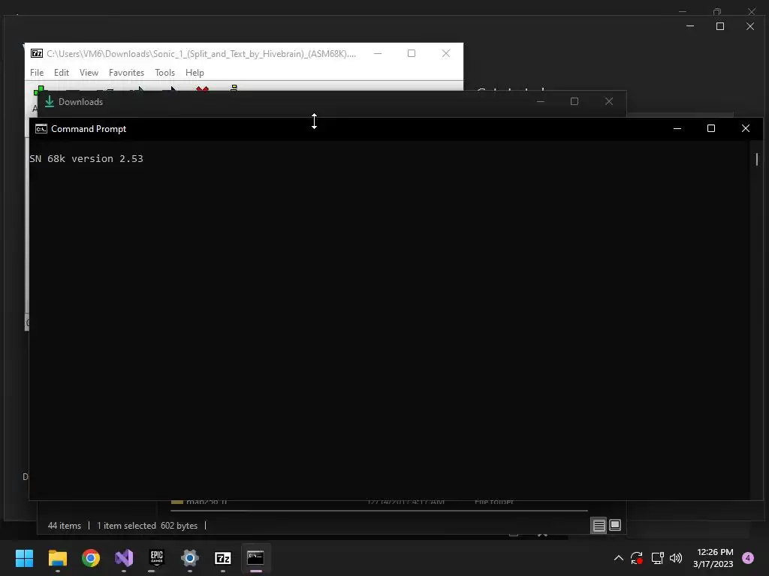
Task: Minimize the 7-Zip window
Action: (x=378, y=53)
